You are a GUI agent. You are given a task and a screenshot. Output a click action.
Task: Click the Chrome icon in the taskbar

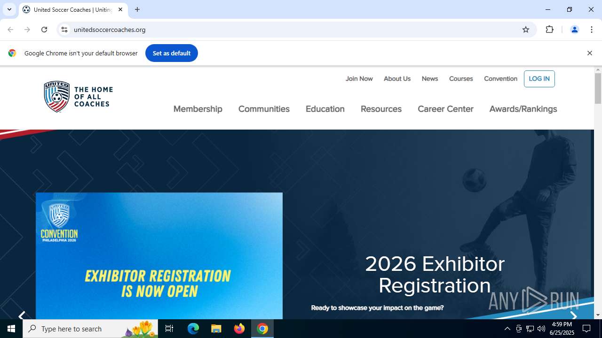(x=262, y=329)
